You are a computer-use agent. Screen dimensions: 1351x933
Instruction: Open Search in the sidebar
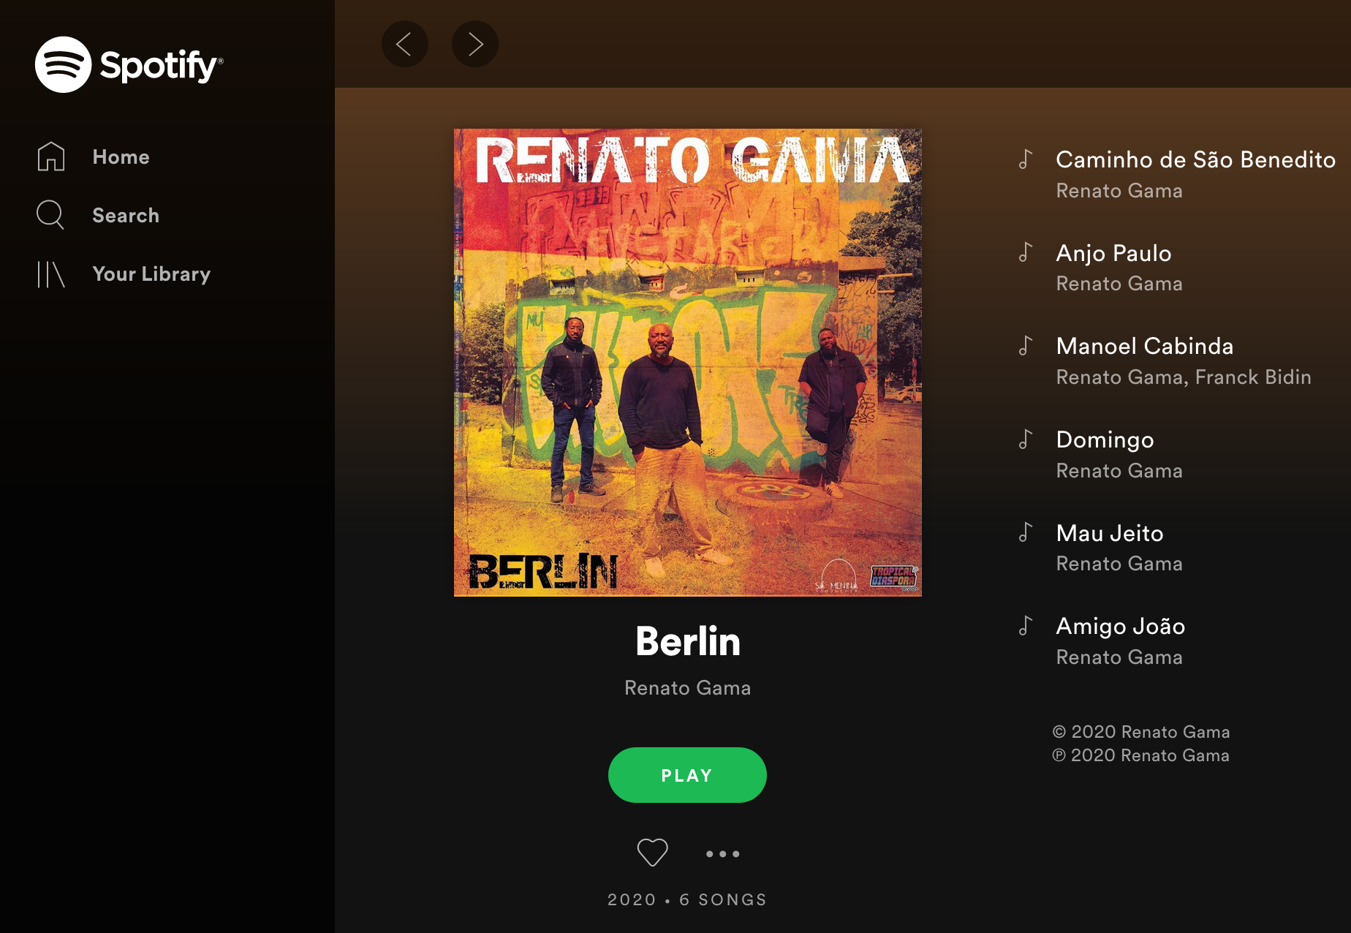(x=126, y=216)
